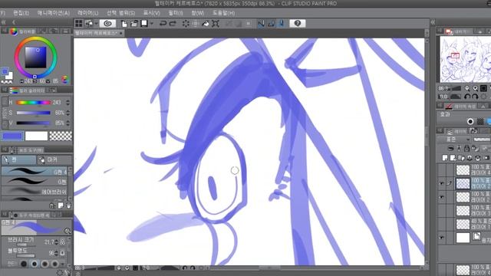The height and width of the screenshot is (276, 491).
Task: Open the Layer (L) menu
Action: tap(87, 13)
